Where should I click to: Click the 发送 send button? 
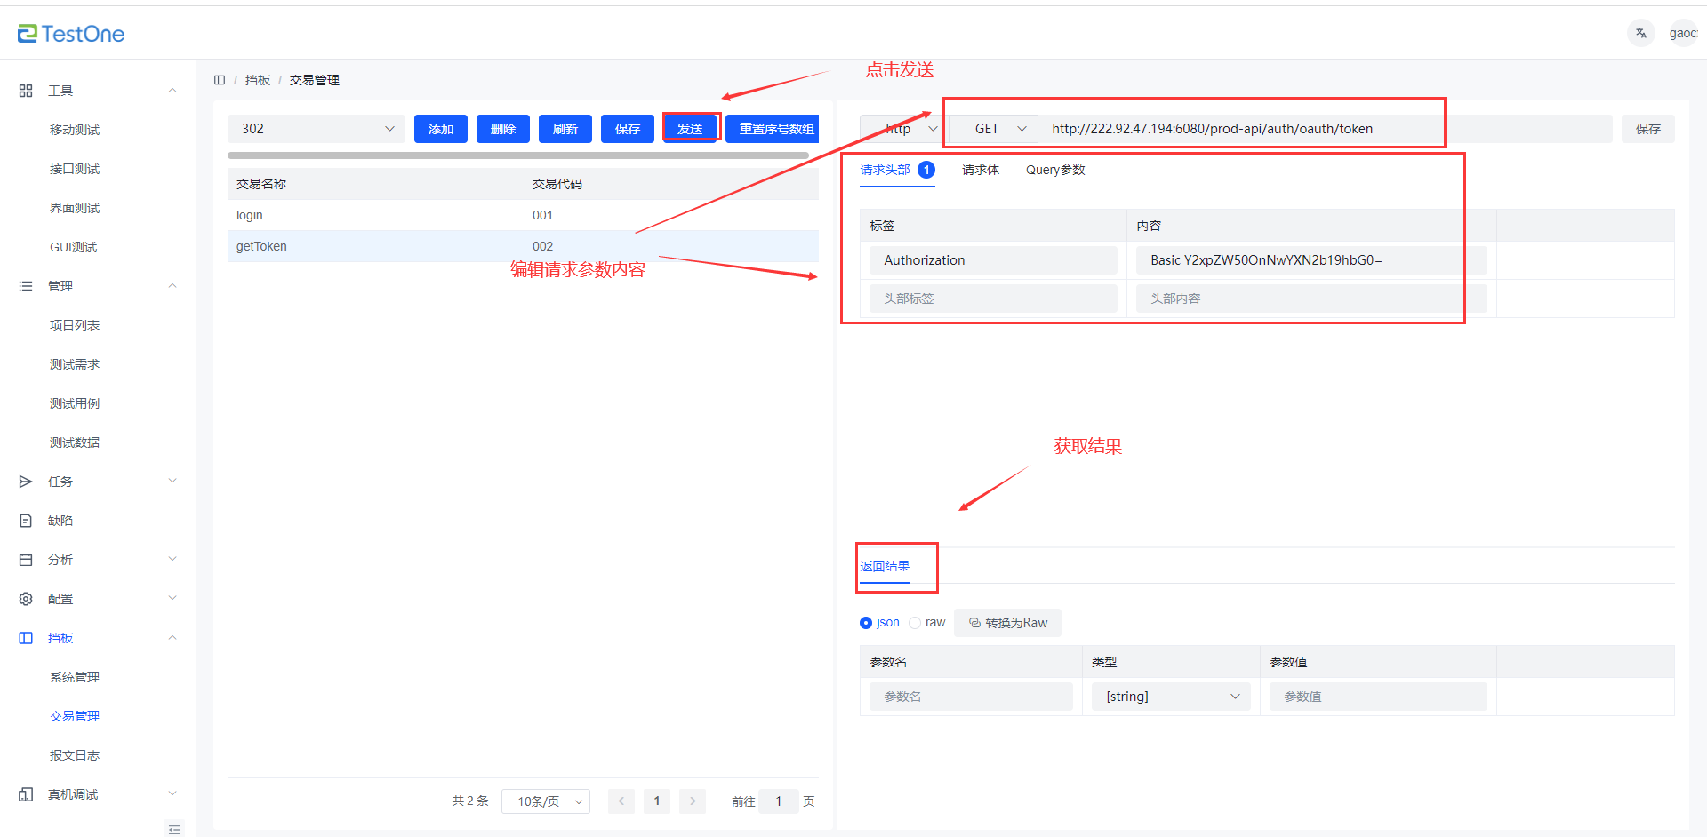(690, 129)
